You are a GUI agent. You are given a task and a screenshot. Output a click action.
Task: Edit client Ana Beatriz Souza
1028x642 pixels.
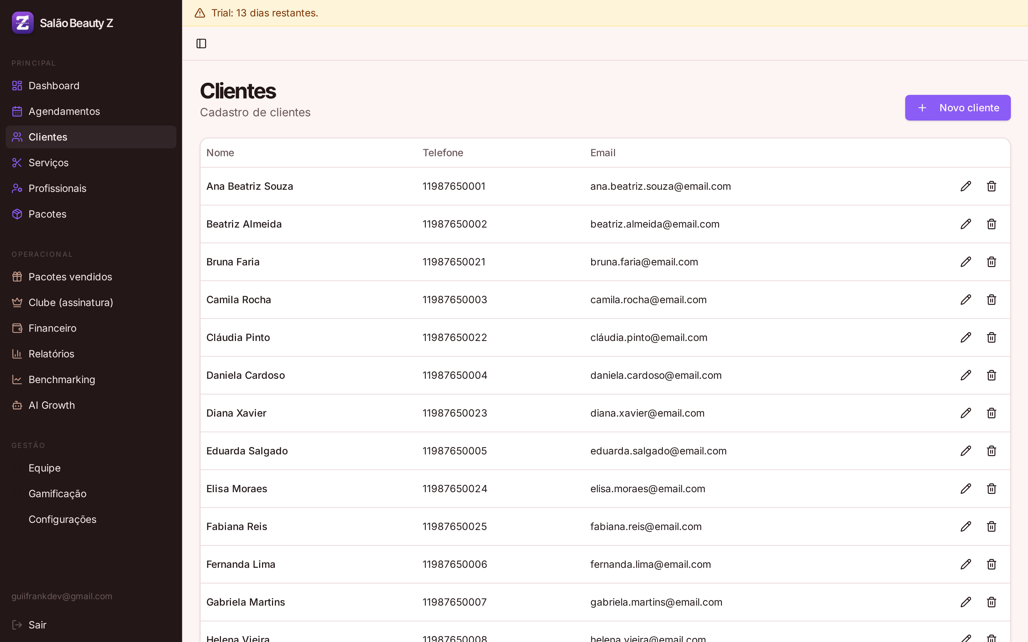(x=966, y=186)
